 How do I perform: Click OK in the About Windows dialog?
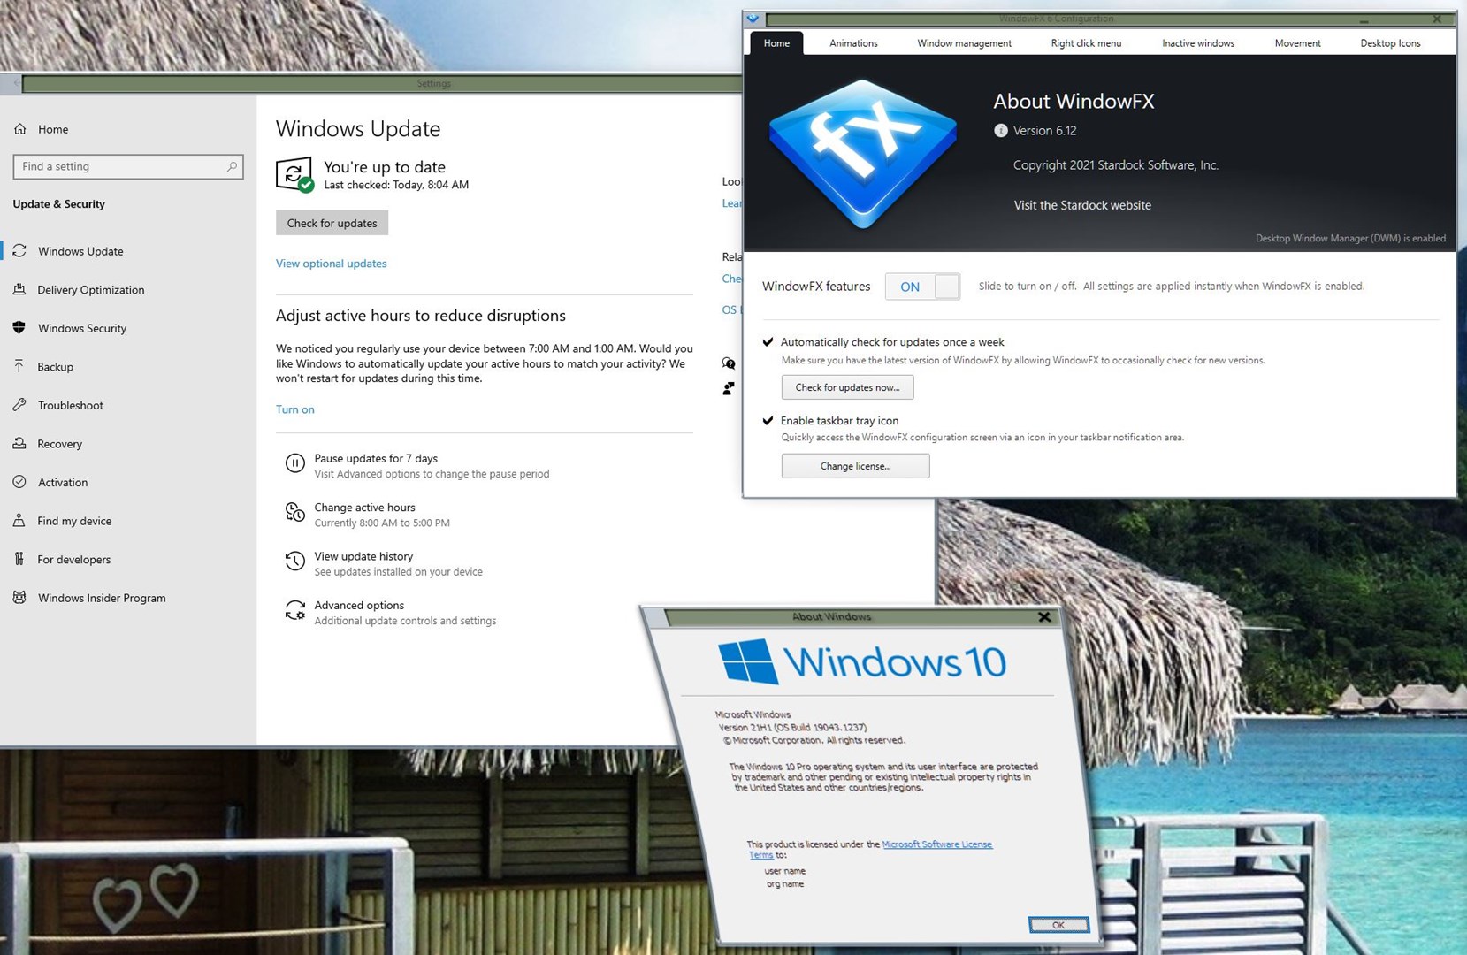coord(1058,925)
